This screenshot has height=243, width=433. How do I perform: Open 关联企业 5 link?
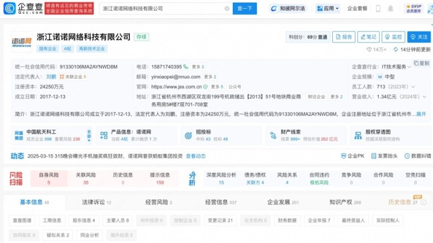click(73, 77)
